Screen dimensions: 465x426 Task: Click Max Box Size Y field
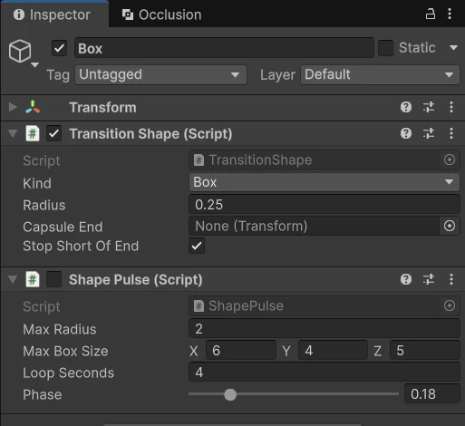333,351
